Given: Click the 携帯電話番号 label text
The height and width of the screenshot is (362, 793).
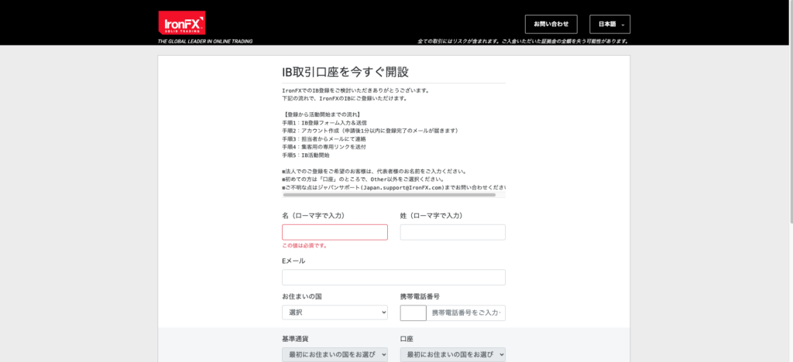Looking at the screenshot, I should (420, 296).
